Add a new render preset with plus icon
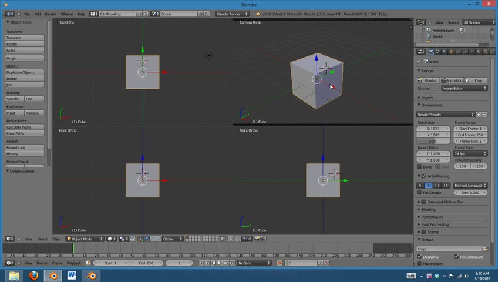 tap(478, 115)
